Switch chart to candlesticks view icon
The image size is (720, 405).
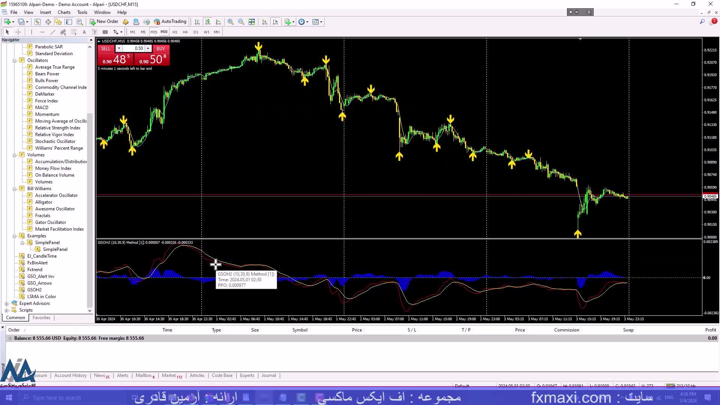pyautogui.click(x=208, y=22)
